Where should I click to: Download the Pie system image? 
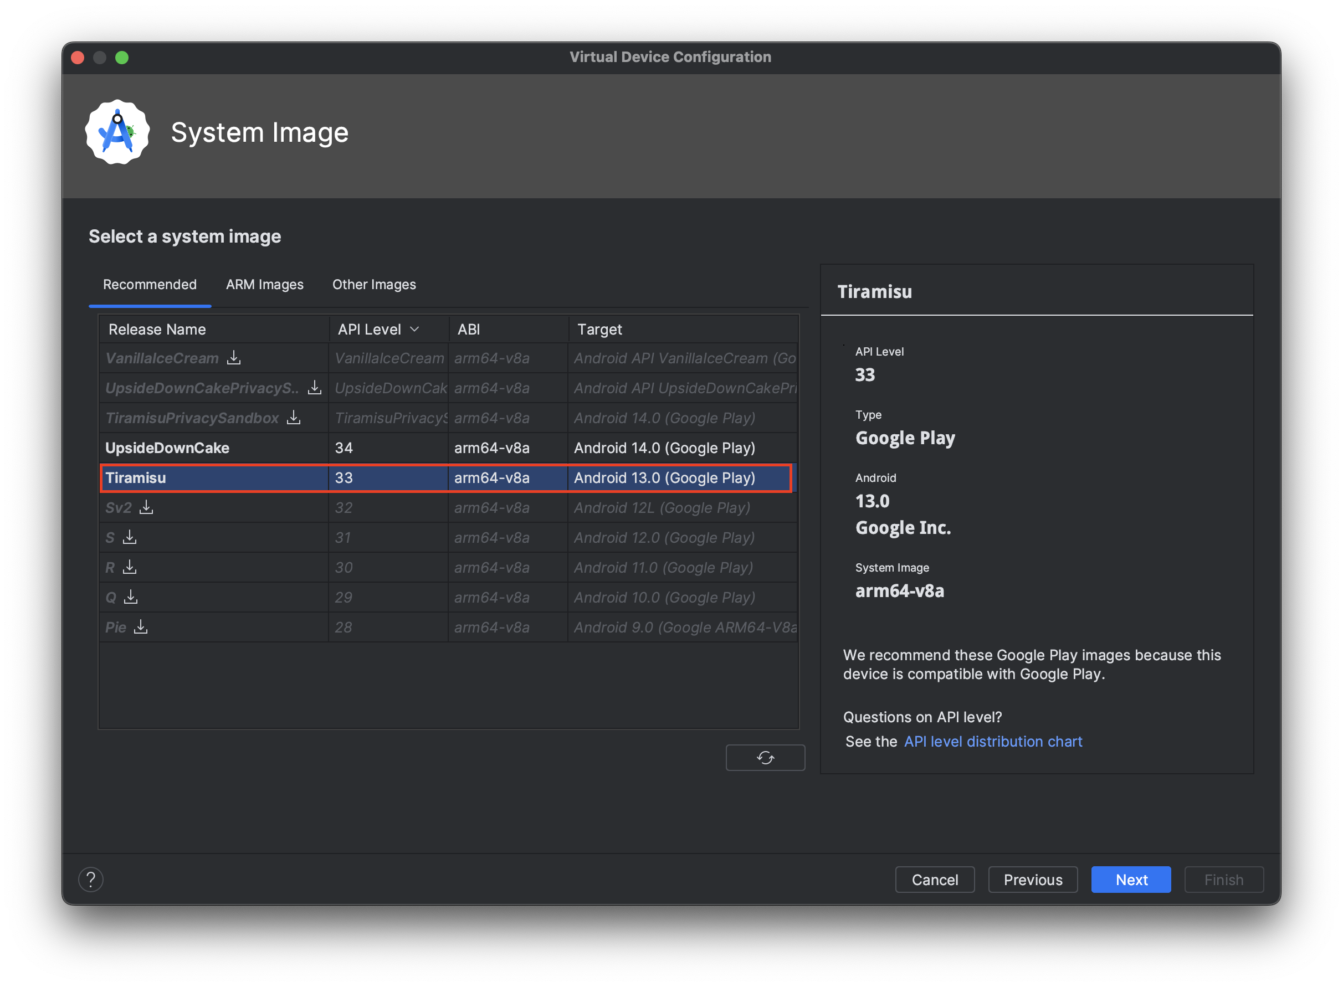tap(141, 627)
